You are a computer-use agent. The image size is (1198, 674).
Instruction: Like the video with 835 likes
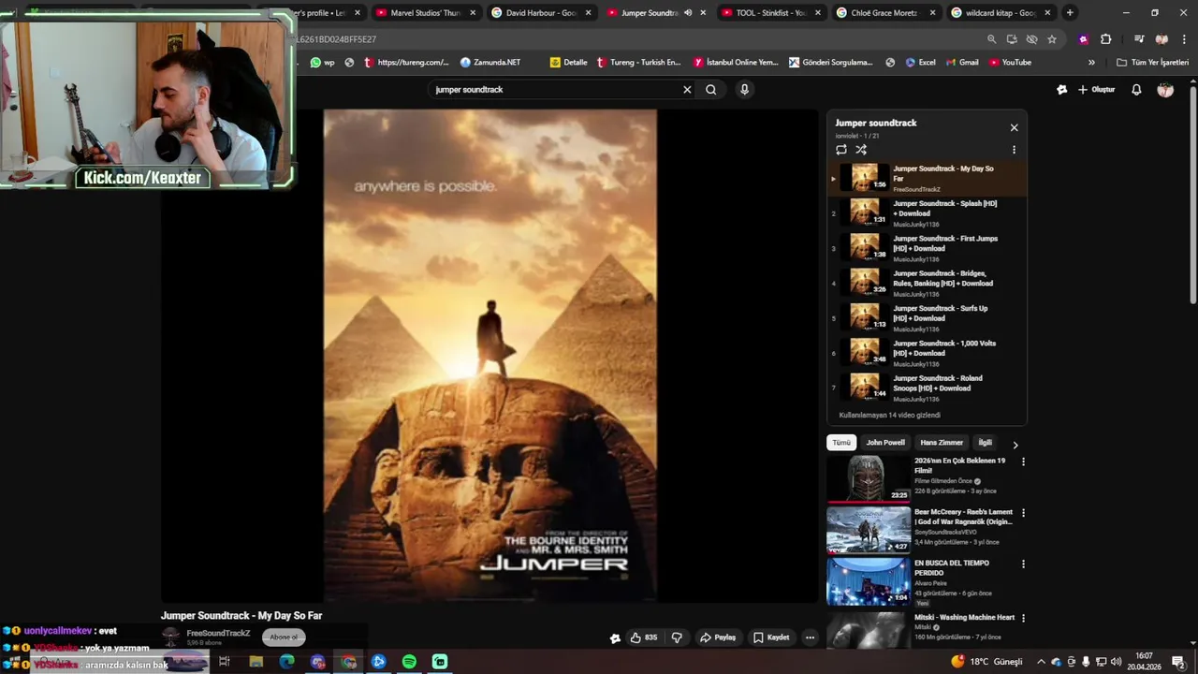(644, 637)
